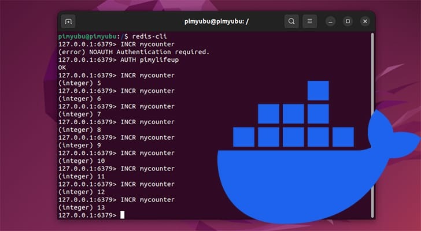Image resolution: width=421 pixels, height=231 pixels.
Task: Maximize the terminal window
Action: 348,21
